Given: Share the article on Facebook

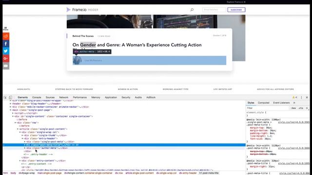Looking at the screenshot, I should click(6, 44).
